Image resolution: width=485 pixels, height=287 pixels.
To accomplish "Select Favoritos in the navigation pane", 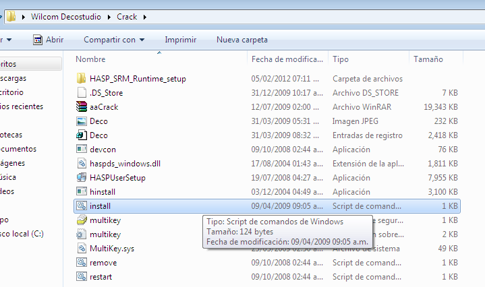I will [x=8, y=64].
